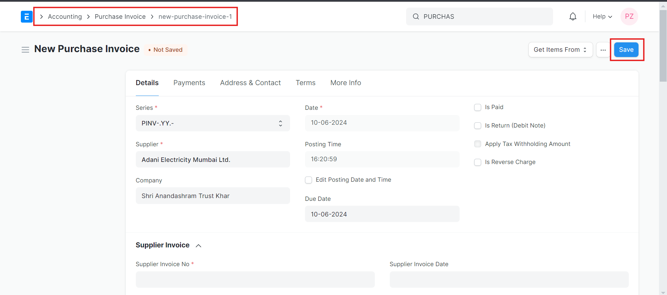Image resolution: width=667 pixels, height=295 pixels.
Task: Click the New Purchase Invoice title
Action: point(87,49)
